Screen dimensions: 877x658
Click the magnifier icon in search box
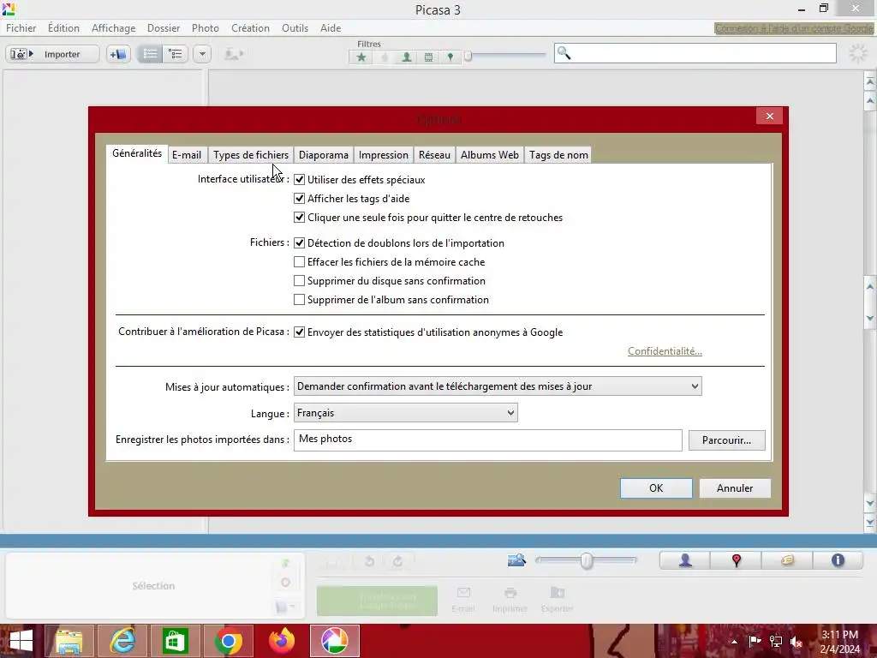(564, 53)
